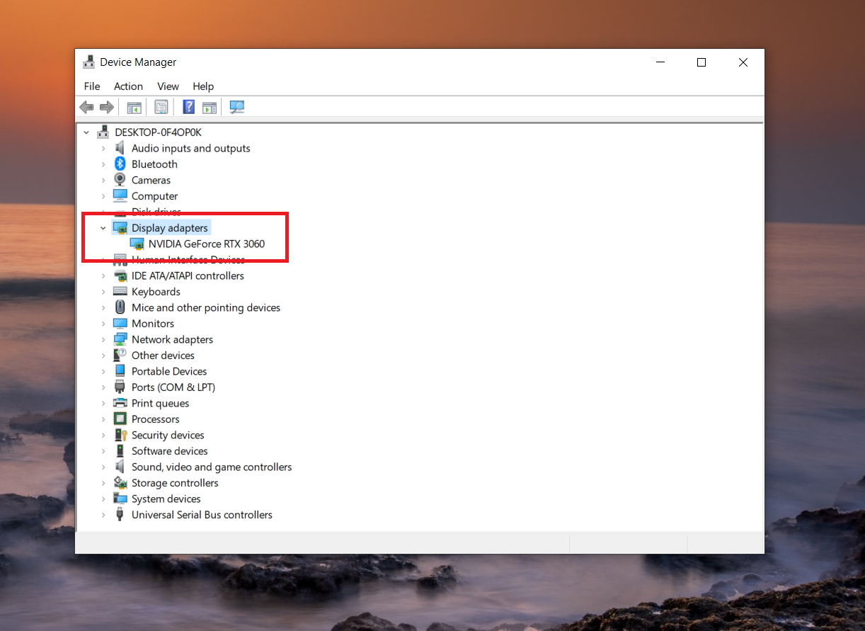Screen dimensions: 865x631
Task: Open the View menu
Action: point(168,86)
